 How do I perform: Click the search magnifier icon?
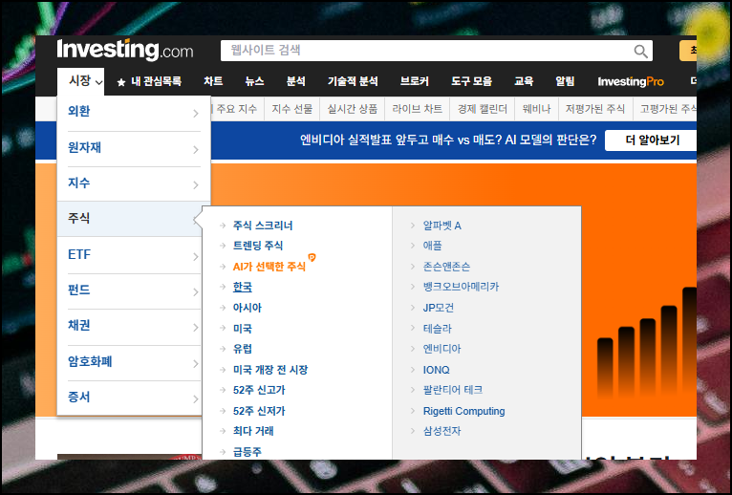click(x=640, y=51)
